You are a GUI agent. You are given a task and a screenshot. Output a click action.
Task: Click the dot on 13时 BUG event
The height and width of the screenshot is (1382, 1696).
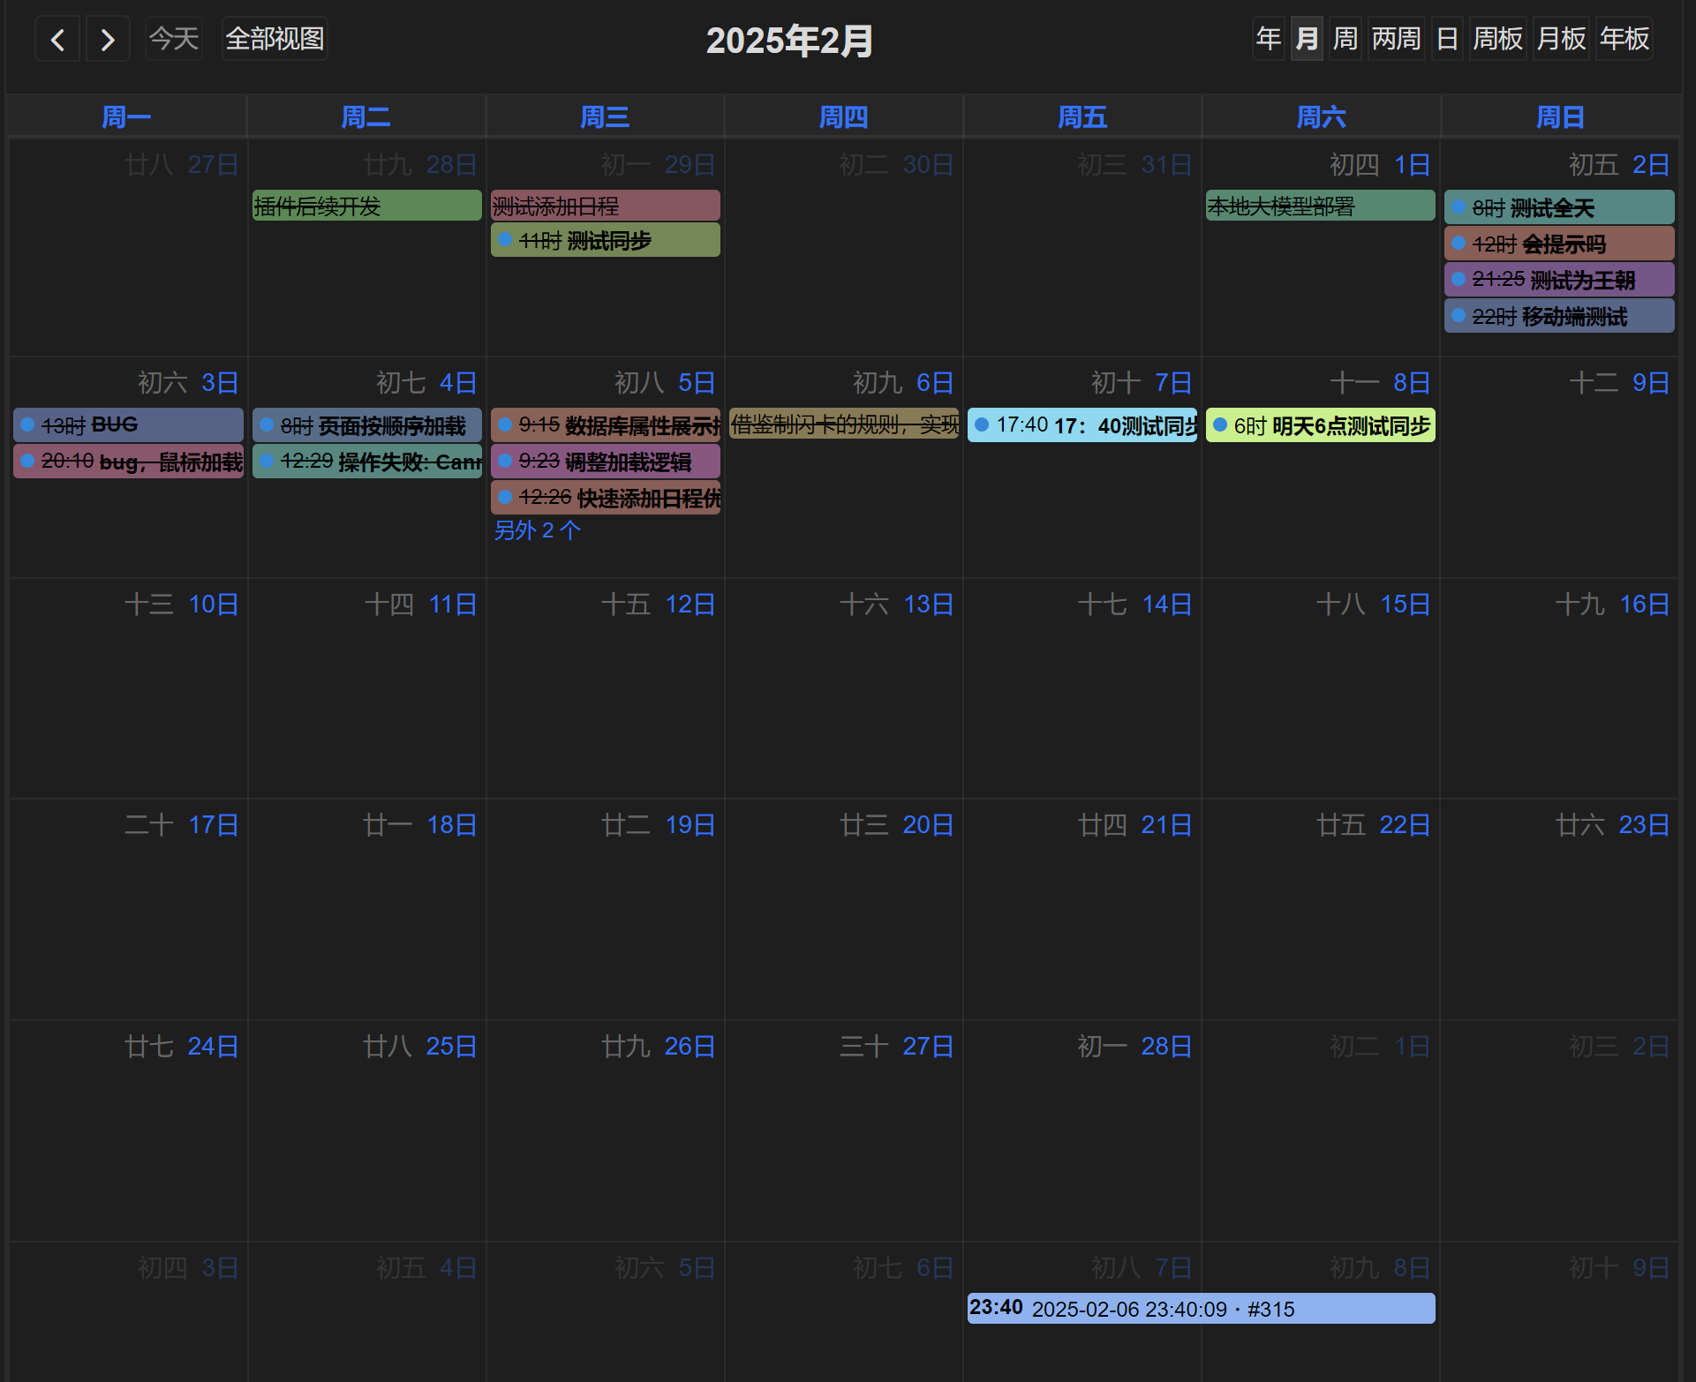(27, 424)
